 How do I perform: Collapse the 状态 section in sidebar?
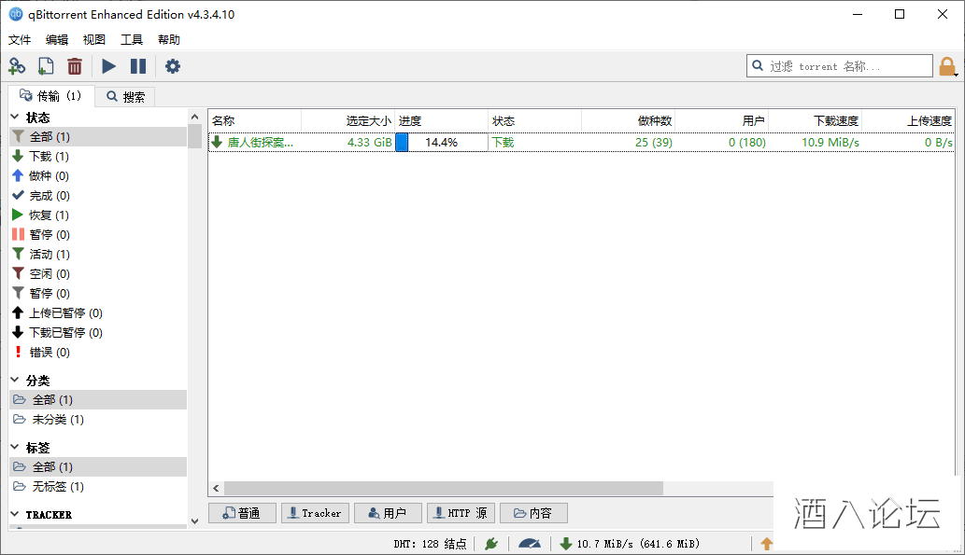coord(15,118)
